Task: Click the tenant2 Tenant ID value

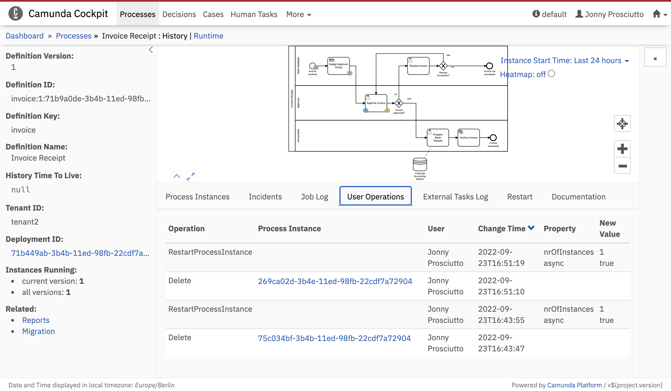Action: pos(25,222)
